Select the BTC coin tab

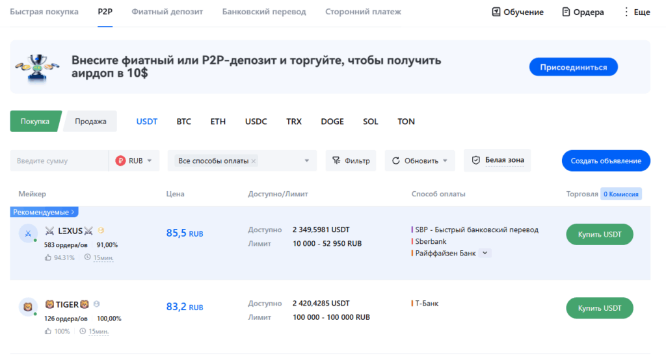tap(184, 122)
